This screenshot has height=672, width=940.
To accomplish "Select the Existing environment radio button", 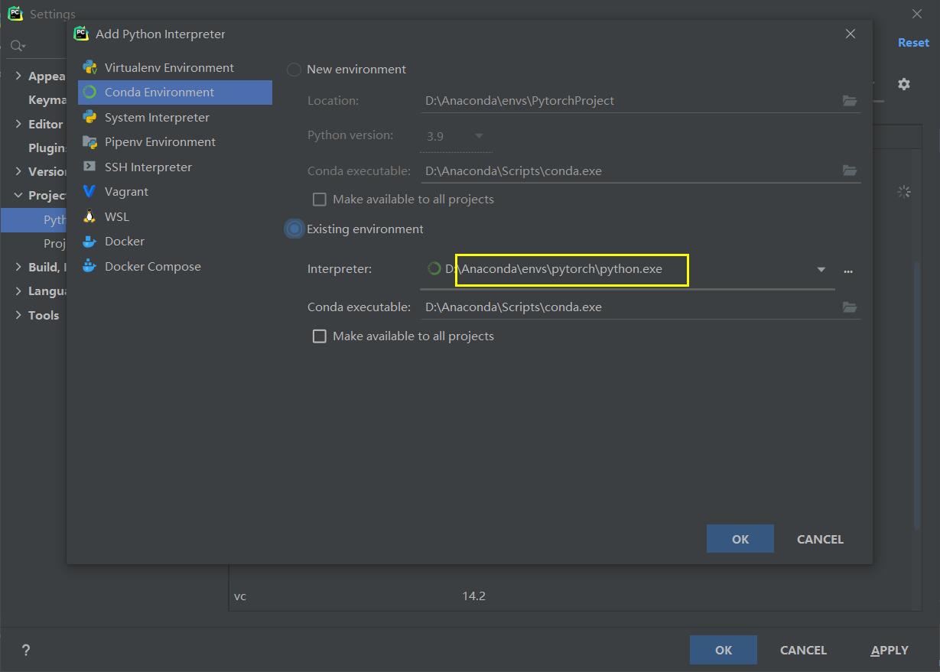I will coord(294,229).
